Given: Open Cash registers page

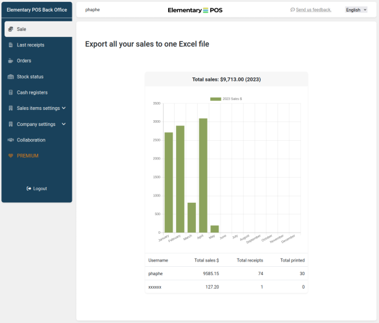Looking at the screenshot, I should 32,92.
